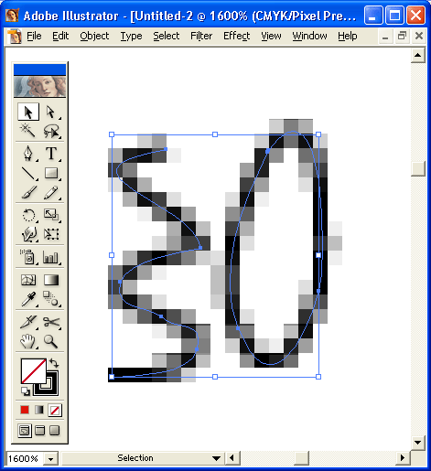Image resolution: width=431 pixels, height=471 pixels.
Task: Pick the Paintbrush tool
Action: click(28, 193)
